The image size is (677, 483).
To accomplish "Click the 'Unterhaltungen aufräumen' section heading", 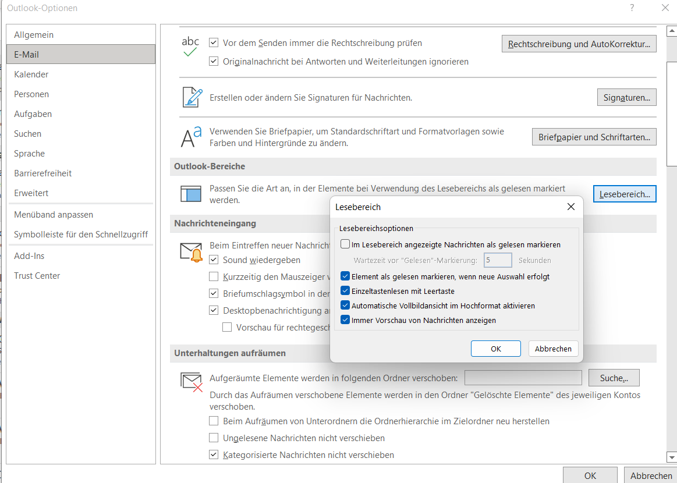I will pyautogui.click(x=230, y=353).
